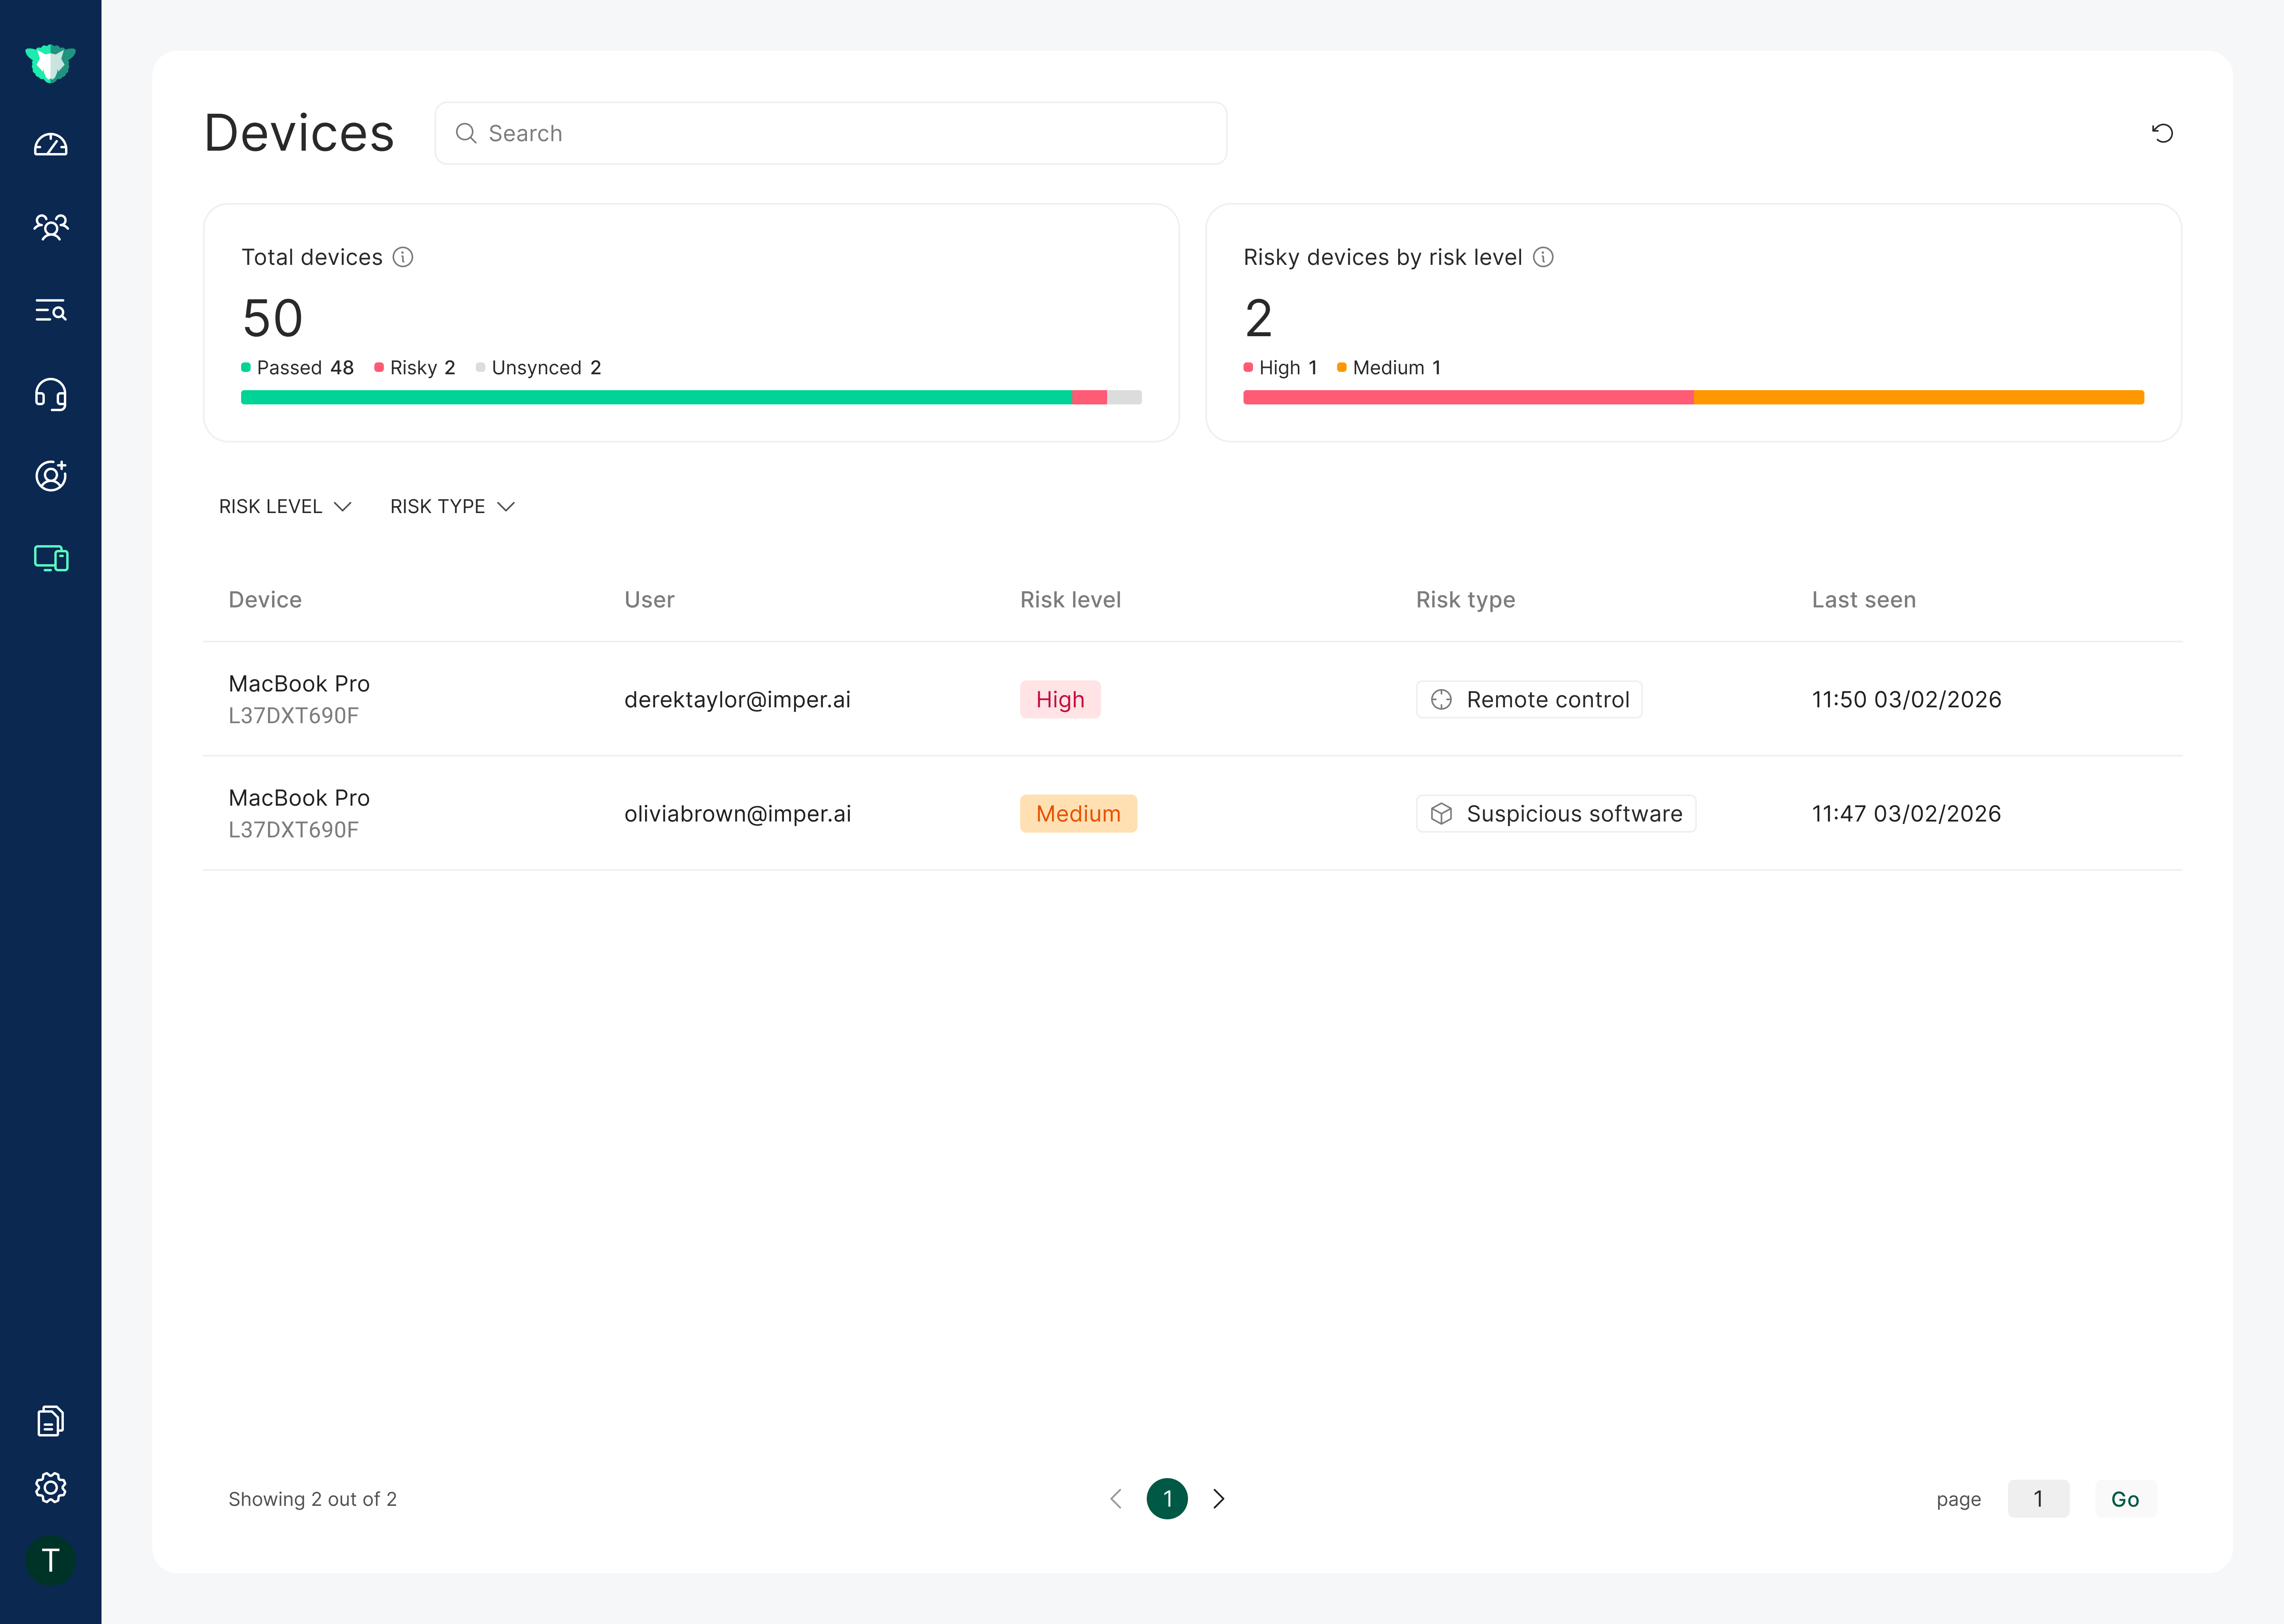Click the Medium 1 legend label
Screen dimensions: 2284x1624
[x=1389, y=368]
